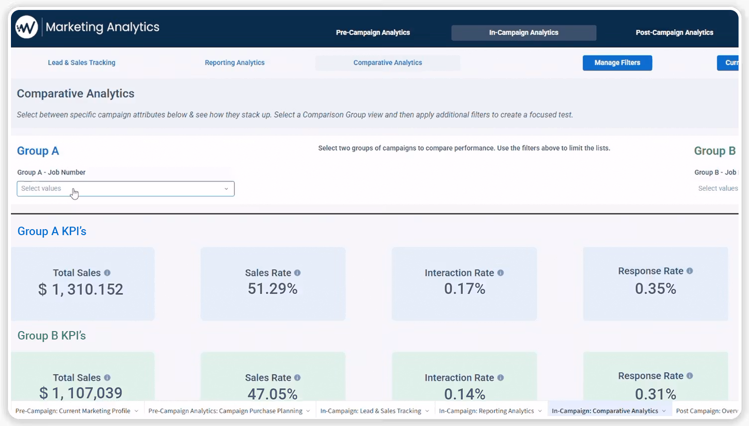This screenshot has height=426, width=749.
Task: Open chevron menu on In-Campaign: Comparative Analytics tab
Action: 664,411
